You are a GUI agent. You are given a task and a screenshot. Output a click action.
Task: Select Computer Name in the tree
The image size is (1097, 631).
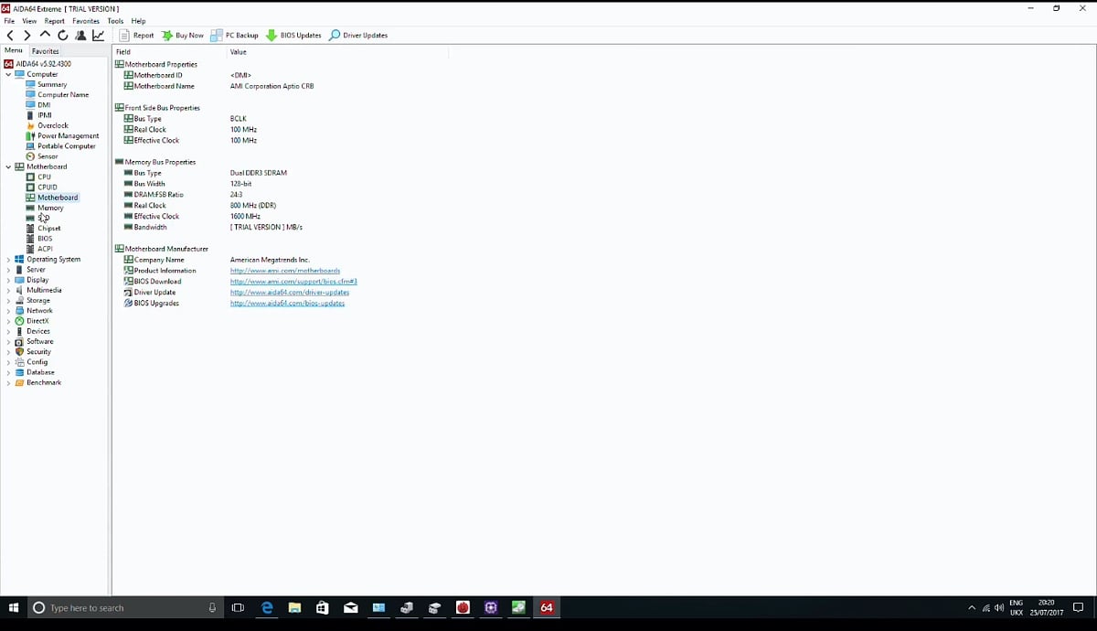tap(63, 94)
